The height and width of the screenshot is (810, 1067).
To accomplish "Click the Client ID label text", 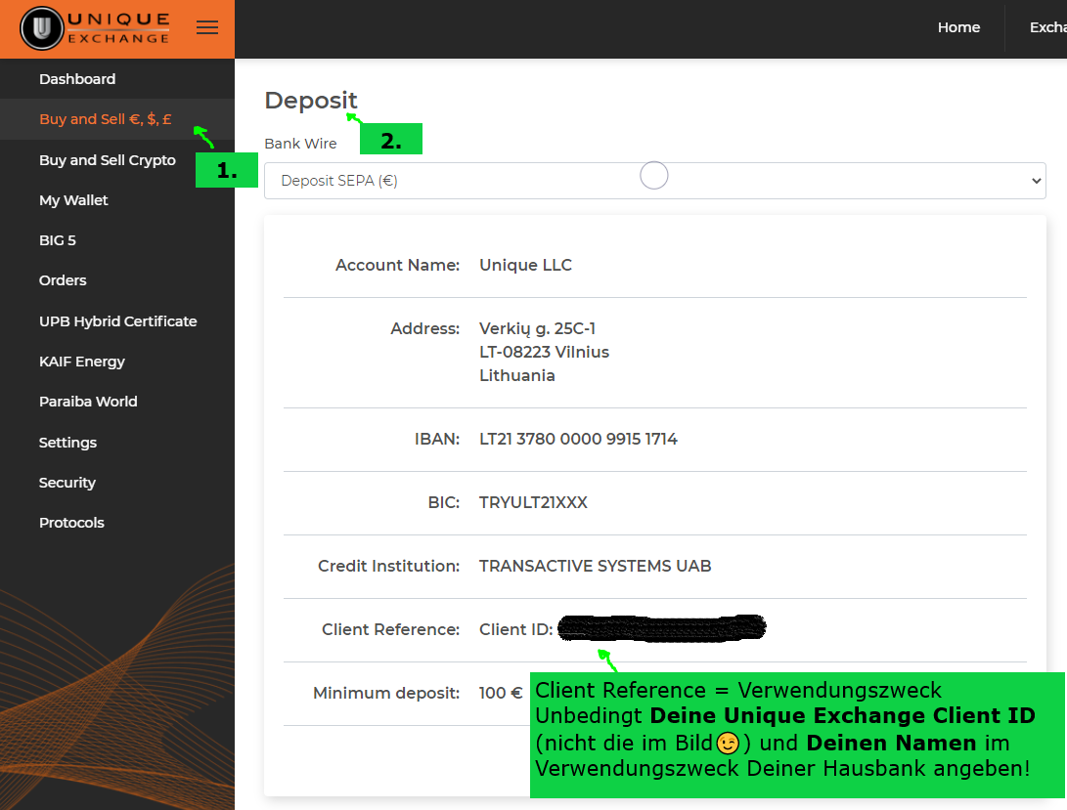I will 515,629.
